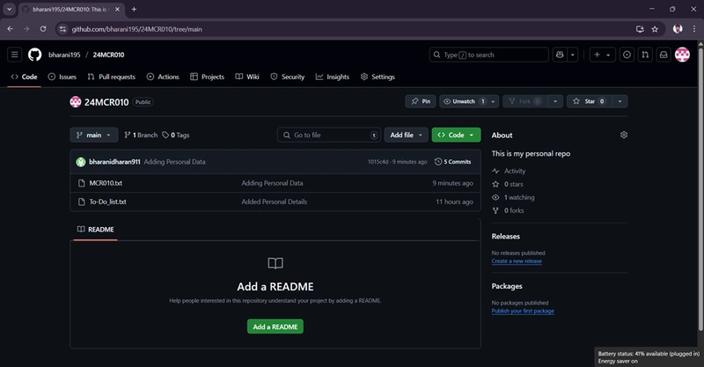This screenshot has width=704, height=367.
Task: Open the Add file dropdown
Action: pyautogui.click(x=406, y=135)
